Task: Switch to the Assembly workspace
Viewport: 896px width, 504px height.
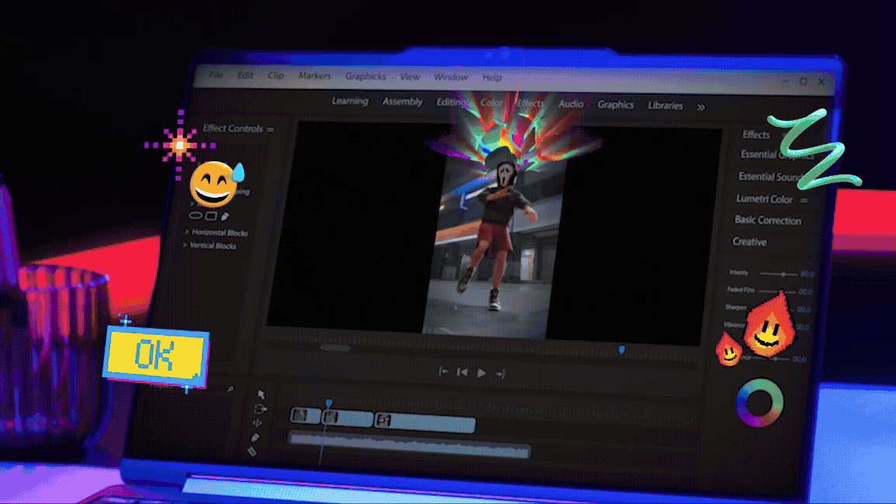Action: tap(402, 102)
